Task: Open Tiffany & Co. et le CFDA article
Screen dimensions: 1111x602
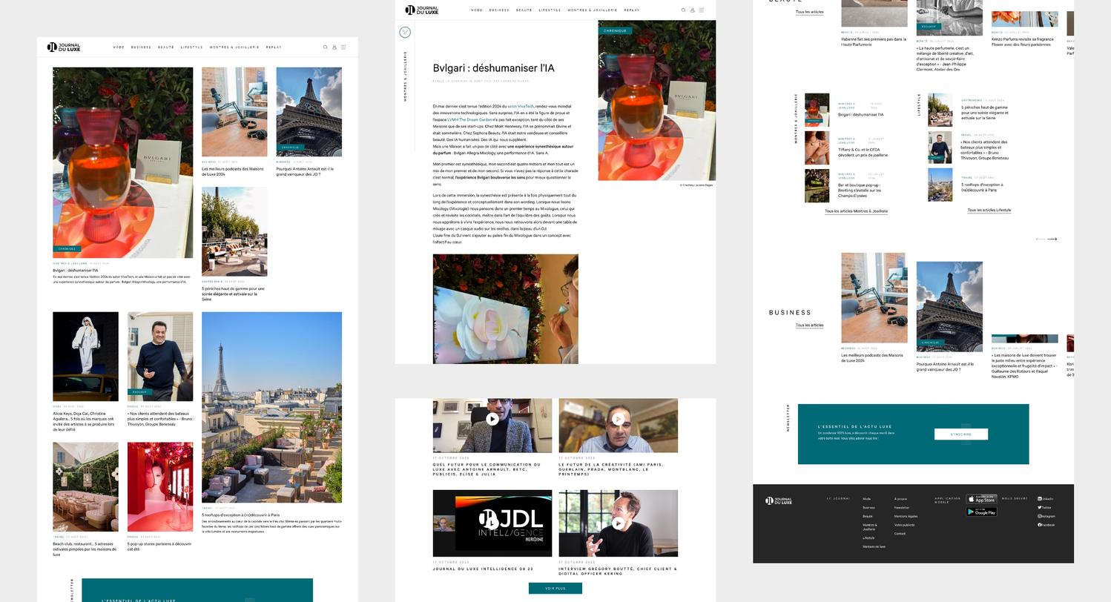Action: 863,153
